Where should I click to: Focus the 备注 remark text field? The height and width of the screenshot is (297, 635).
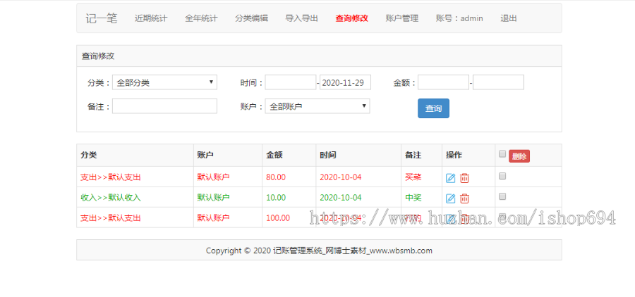(x=164, y=106)
